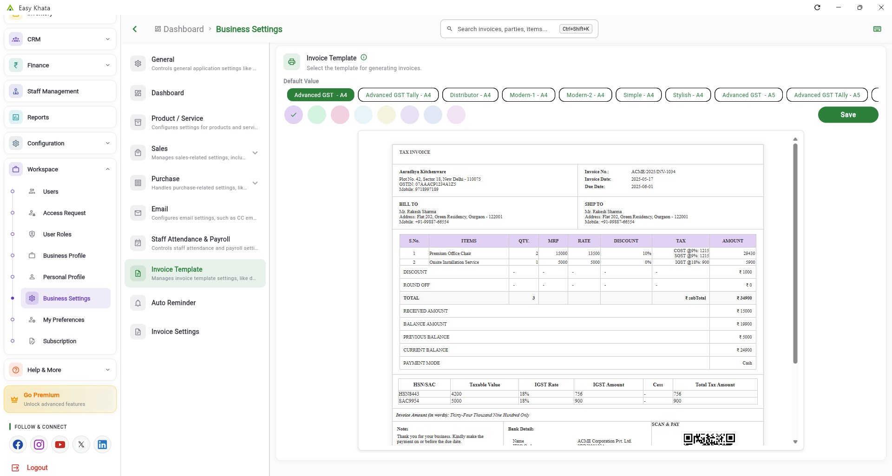This screenshot has height=476, width=892.
Task: Click info icon next to Invoice Template
Action: point(364,58)
